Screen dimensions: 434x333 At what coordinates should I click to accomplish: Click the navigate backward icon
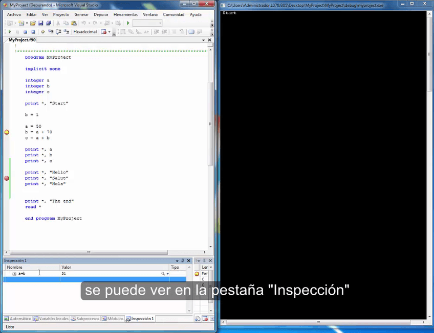click(x=107, y=23)
